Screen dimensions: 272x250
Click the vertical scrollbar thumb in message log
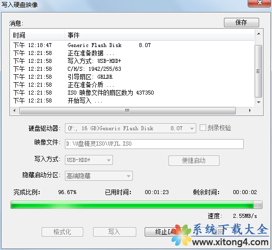click(259, 71)
